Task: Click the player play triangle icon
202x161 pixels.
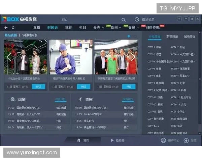Action: click(x=112, y=140)
